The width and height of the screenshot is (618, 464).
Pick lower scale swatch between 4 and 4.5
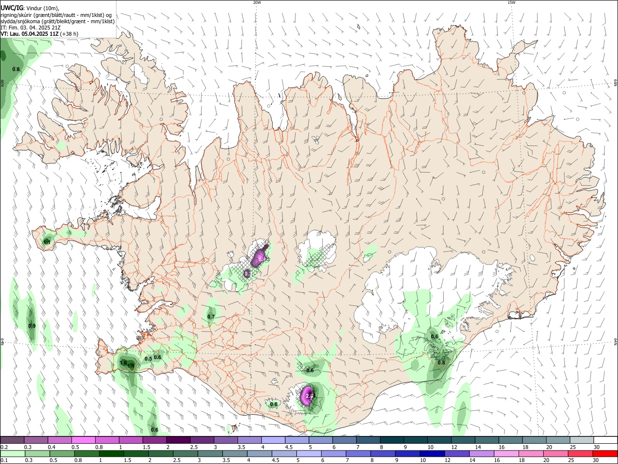pyautogui.click(x=260, y=454)
